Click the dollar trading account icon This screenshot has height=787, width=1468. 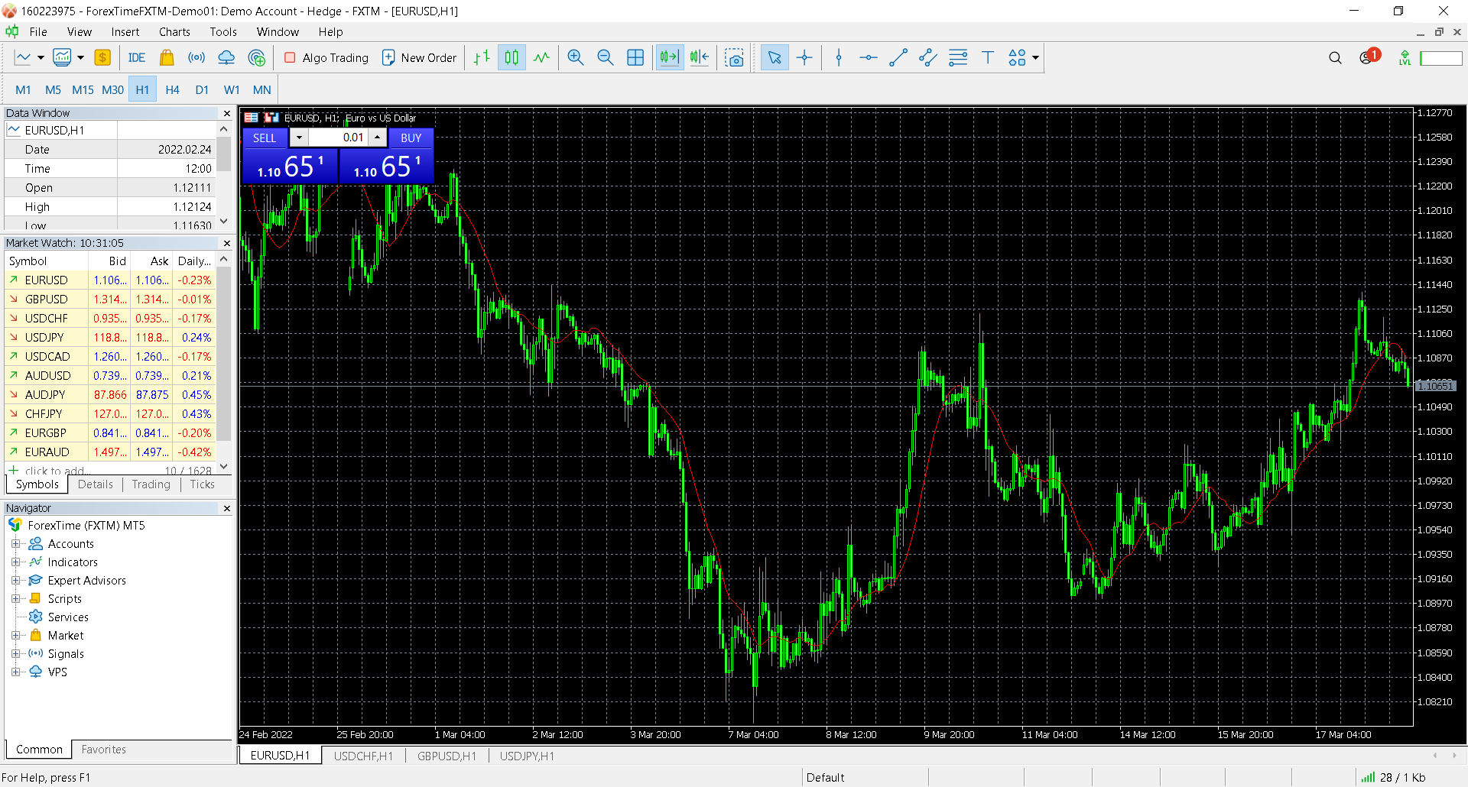click(102, 57)
